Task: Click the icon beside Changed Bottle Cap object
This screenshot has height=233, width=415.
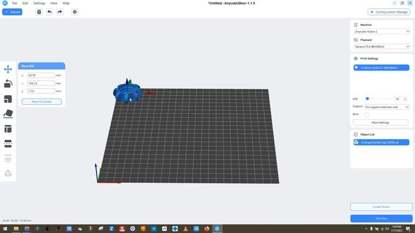Action: click(356, 142)
